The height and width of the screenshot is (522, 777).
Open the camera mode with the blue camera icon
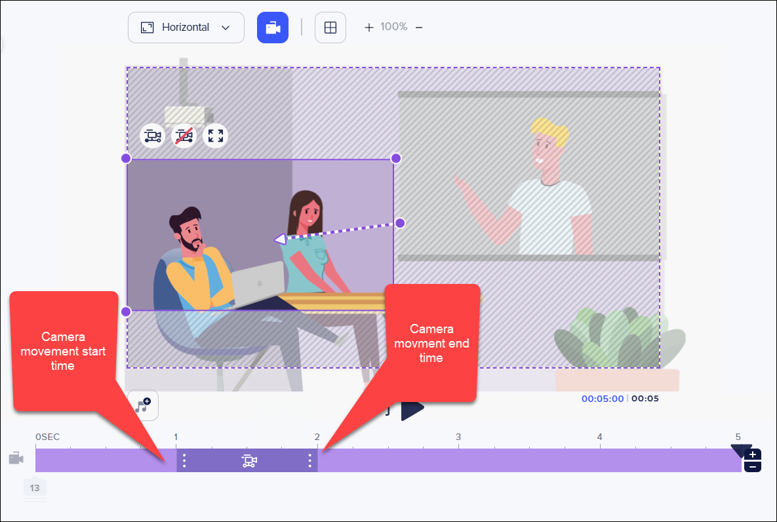[x=272, y=27]
